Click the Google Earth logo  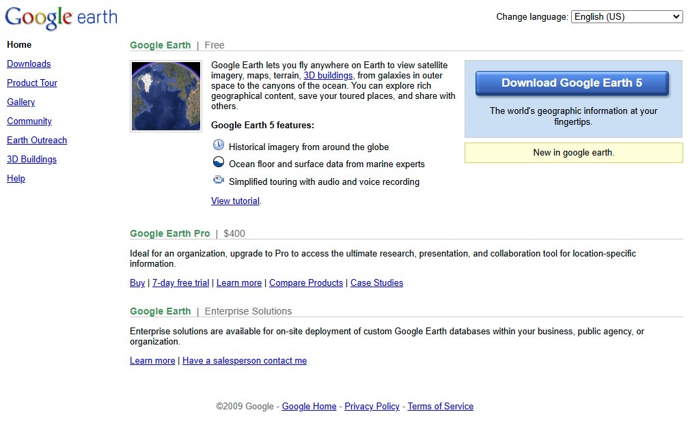pos(61,18)
